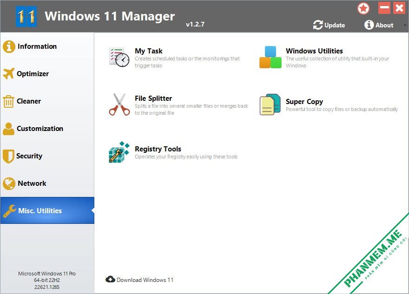Click 'Powerful tool to copy files' description
Image resolution: width=409 pixels, height=294 pixels.
pos(342,109)
